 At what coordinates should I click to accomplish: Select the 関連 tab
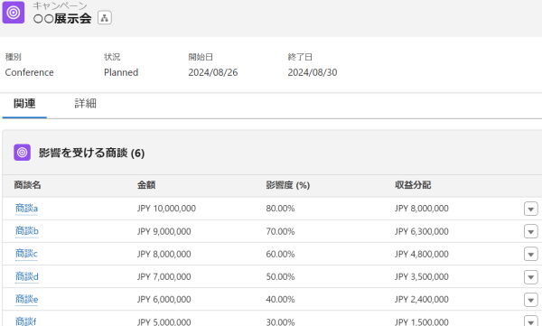click(x=24, y=103)
